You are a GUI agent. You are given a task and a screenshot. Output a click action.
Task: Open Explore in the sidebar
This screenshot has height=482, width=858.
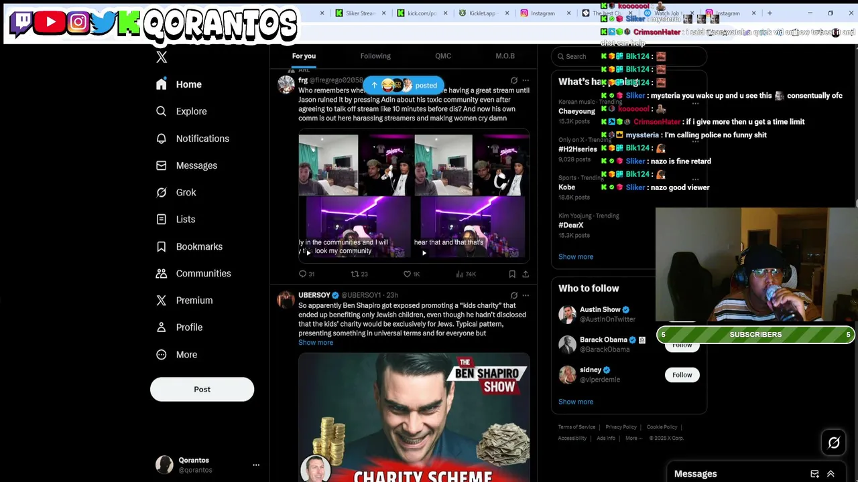click(181, 111)
